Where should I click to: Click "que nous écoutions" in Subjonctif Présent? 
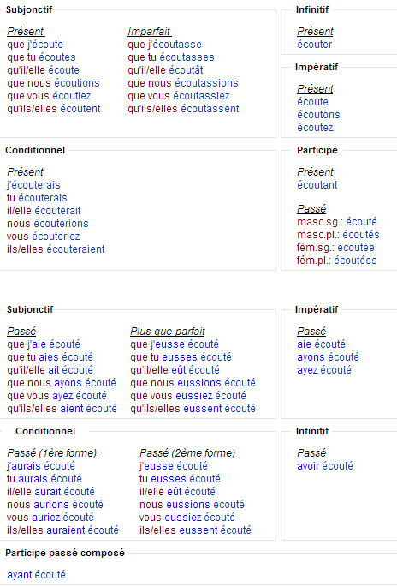pyautogui.click(x=53, y=83)
